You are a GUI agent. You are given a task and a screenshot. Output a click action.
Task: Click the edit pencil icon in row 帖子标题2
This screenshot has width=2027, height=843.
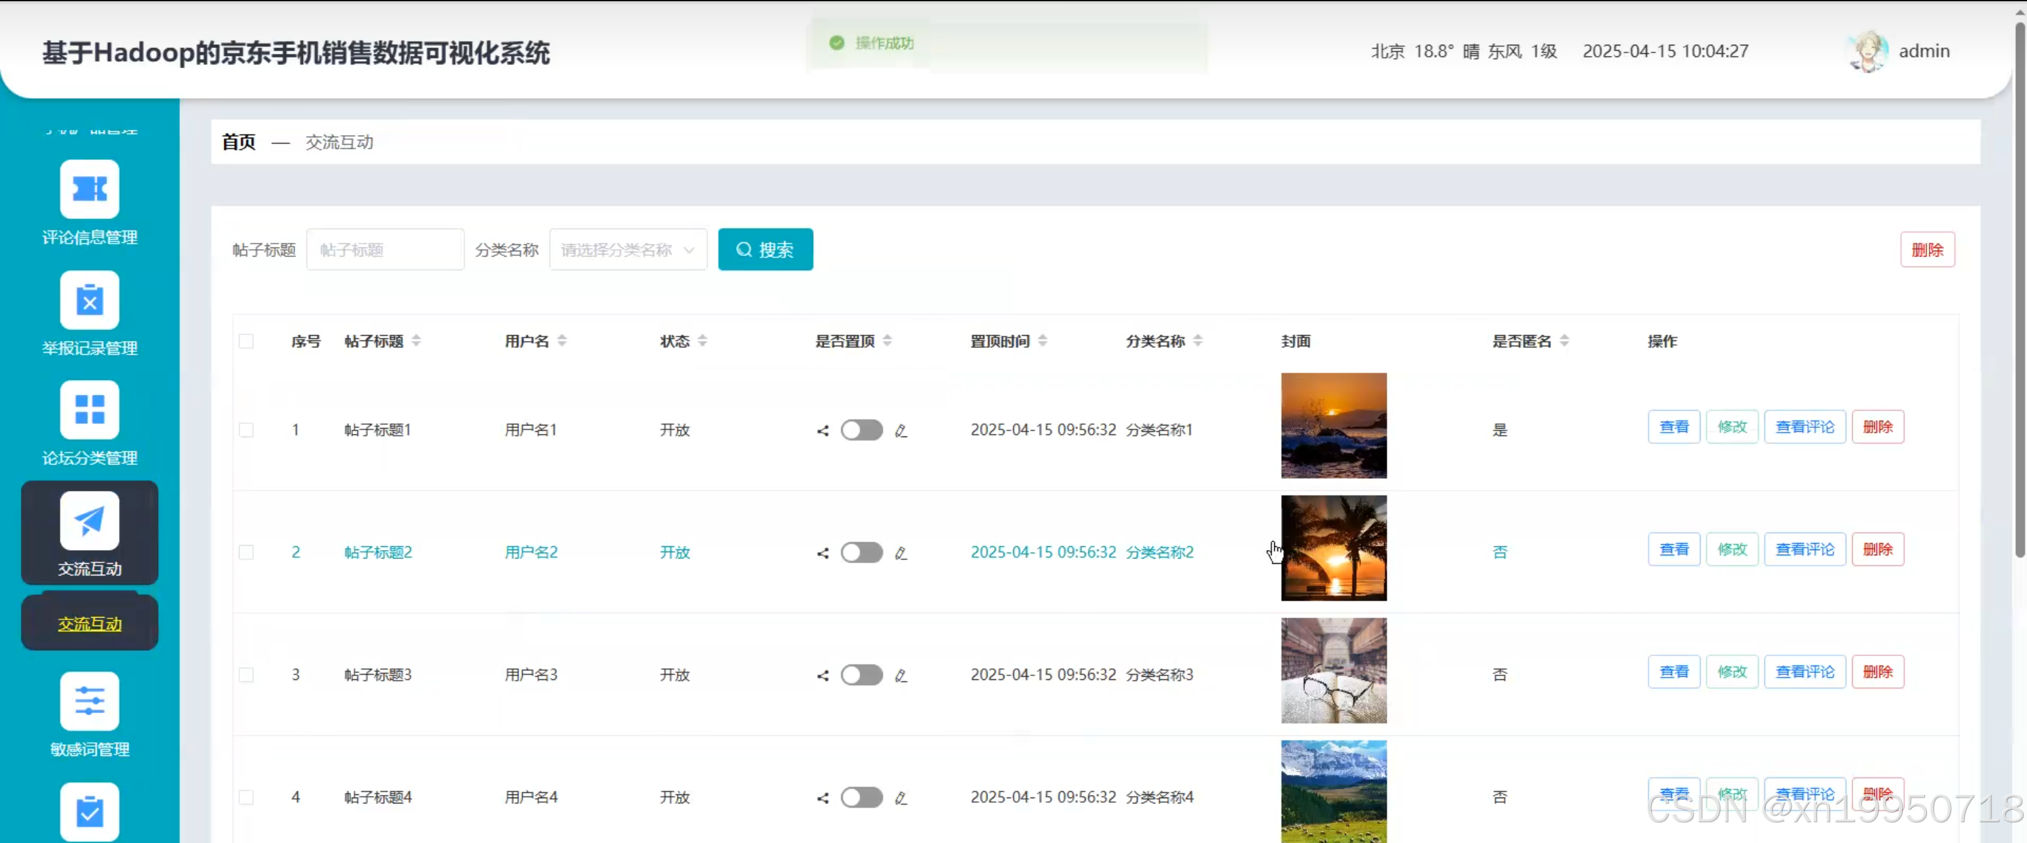pos(901,553)
